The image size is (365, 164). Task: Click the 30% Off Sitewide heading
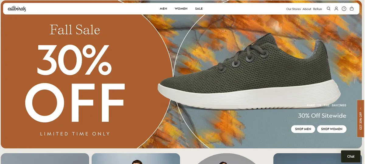click(x=322, y=116)
